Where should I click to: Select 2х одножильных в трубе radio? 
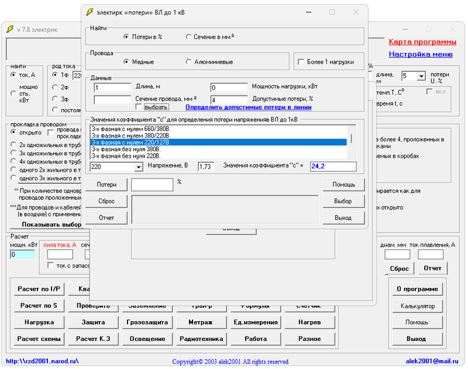13,145
